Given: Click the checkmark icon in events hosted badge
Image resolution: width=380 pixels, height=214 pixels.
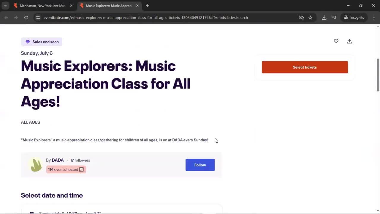Looking at the screenshot, I should tap(81, 169).
